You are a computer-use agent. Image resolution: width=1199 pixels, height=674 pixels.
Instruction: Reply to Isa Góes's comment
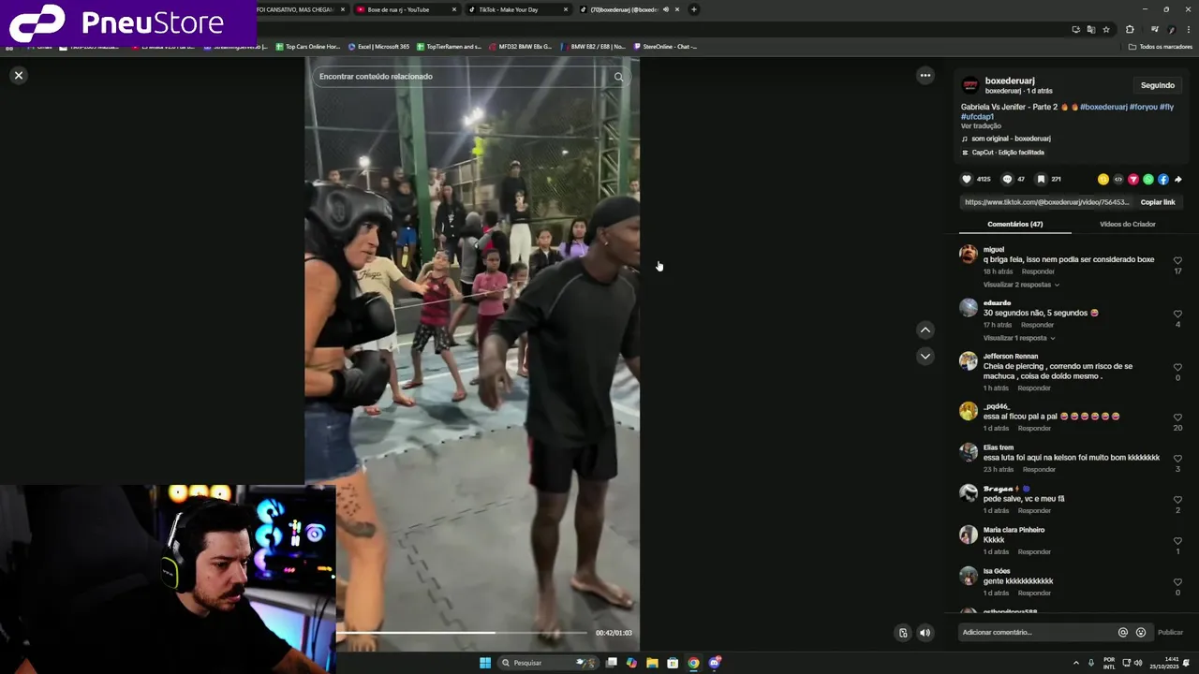coord(1034,593)
